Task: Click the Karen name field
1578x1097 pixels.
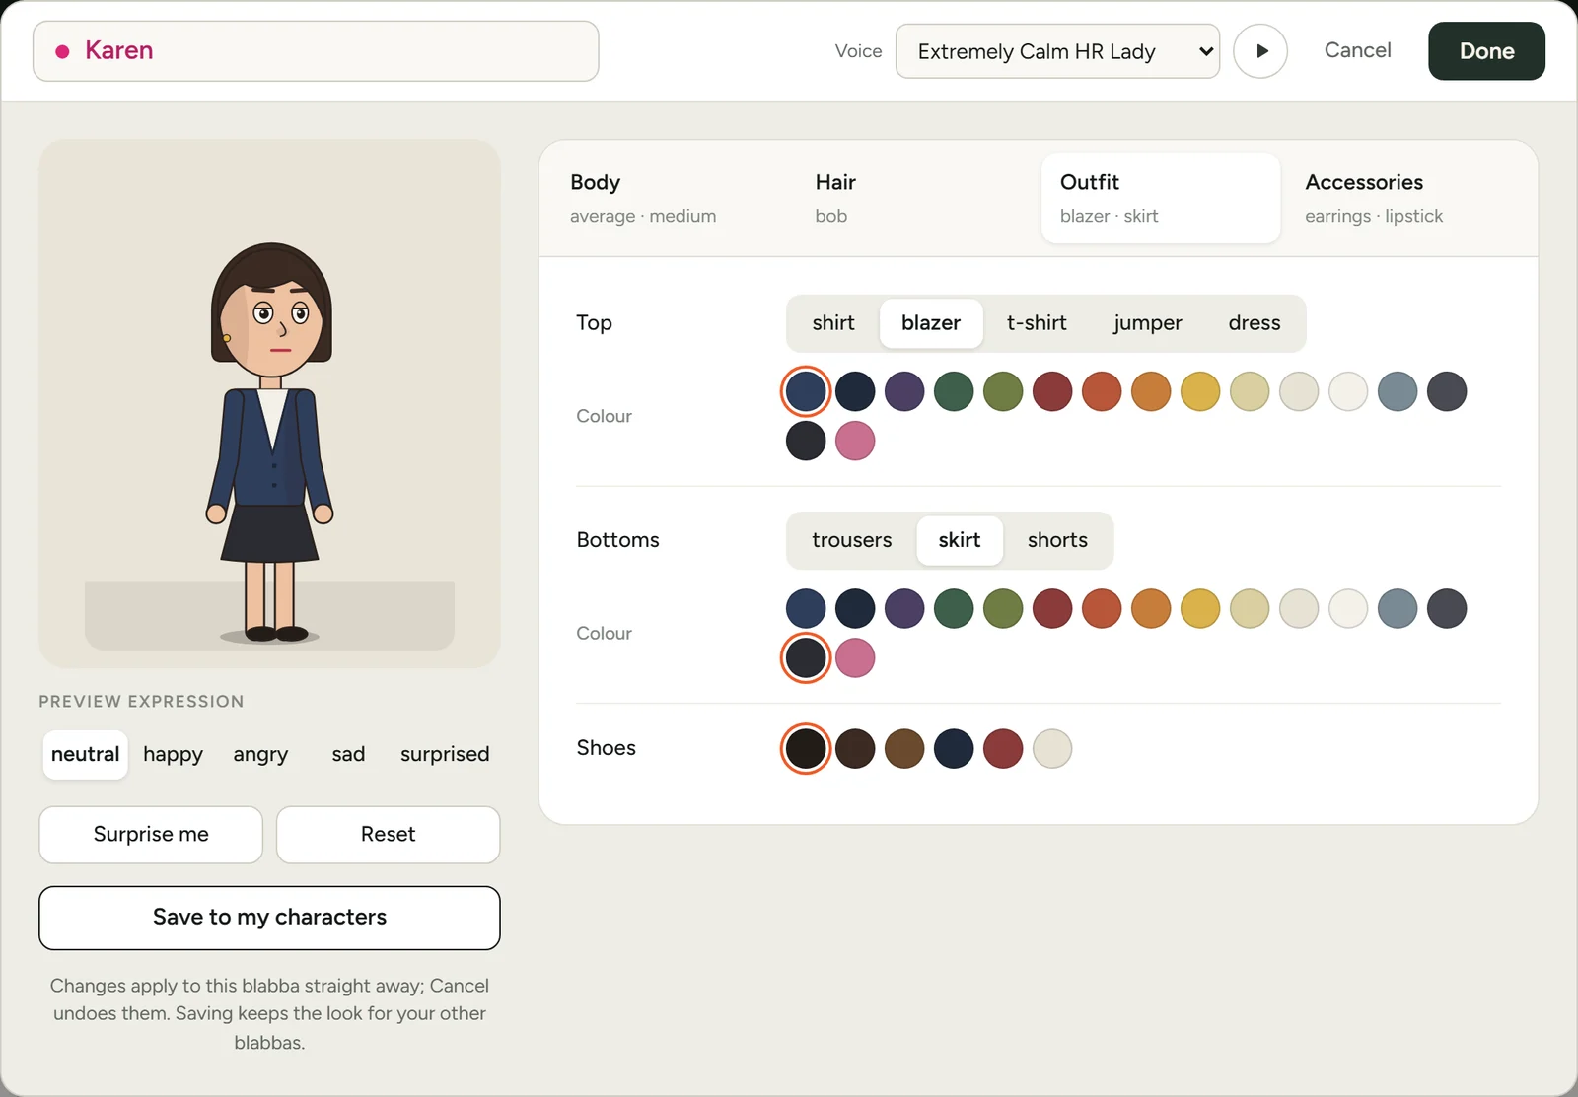Action: (316, 51)
